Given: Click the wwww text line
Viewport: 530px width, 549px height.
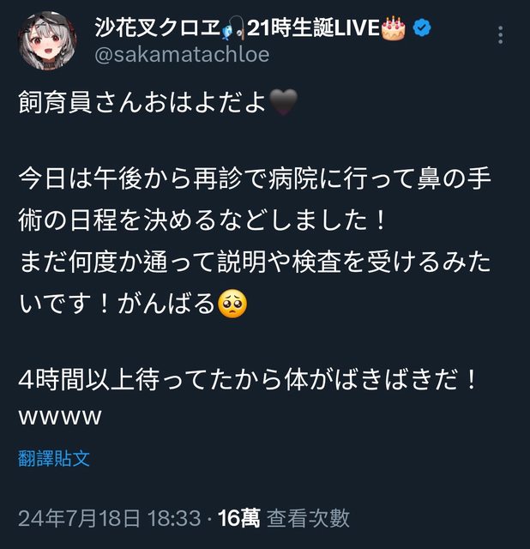Looking at the screenshot, I should (60, 417).
